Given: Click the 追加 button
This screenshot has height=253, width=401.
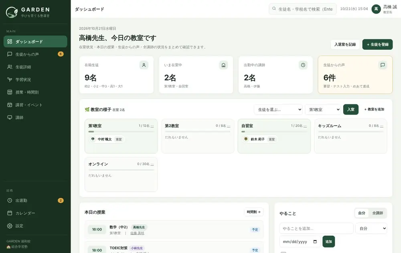Looking at the screenshot, I should pyautogui.click(x=329, y=241).
